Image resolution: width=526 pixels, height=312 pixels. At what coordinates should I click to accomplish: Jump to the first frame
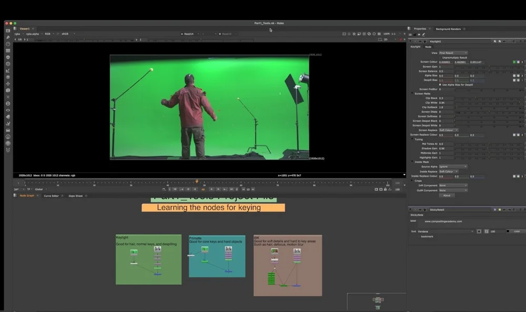click(175, 189)
